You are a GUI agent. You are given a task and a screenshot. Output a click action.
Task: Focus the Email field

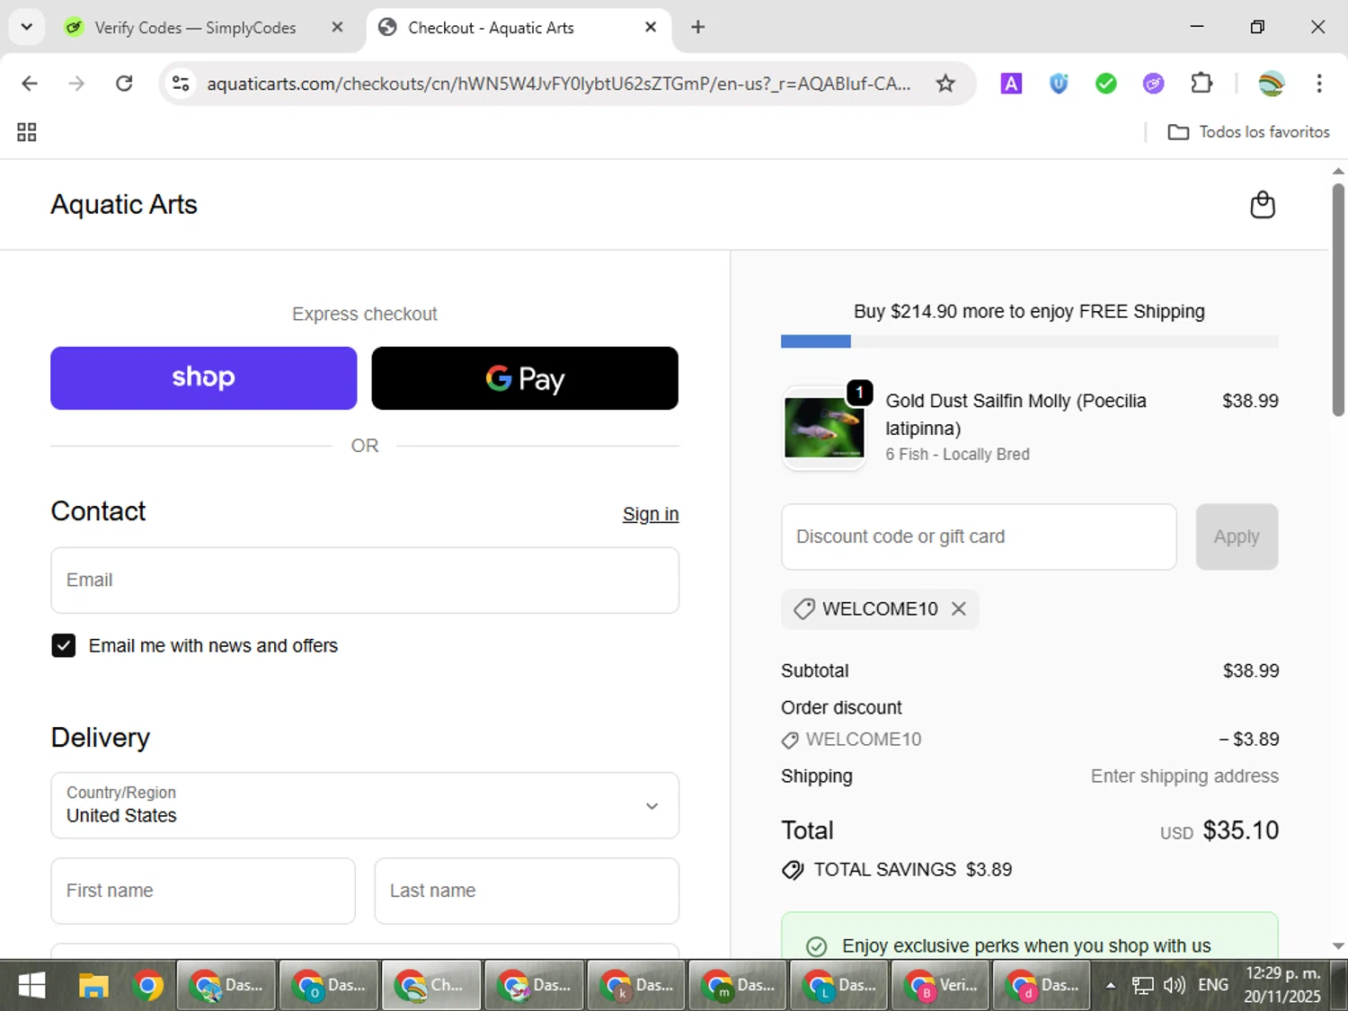[365, 581]
